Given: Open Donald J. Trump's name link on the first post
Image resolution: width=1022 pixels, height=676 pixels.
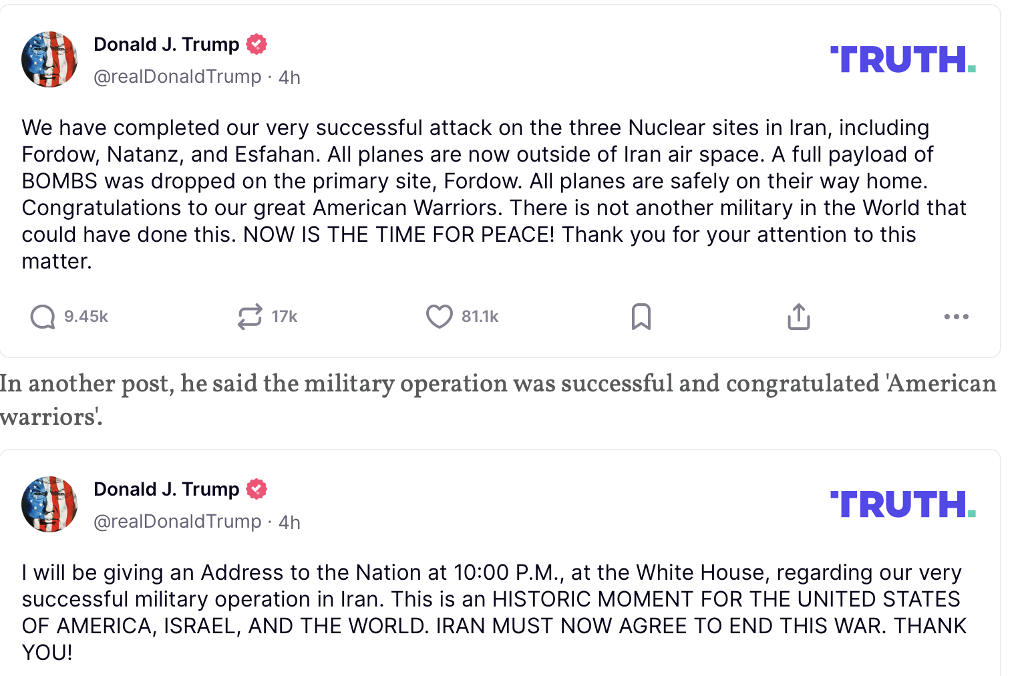Looking at the screenshot, I should (166, 44).
